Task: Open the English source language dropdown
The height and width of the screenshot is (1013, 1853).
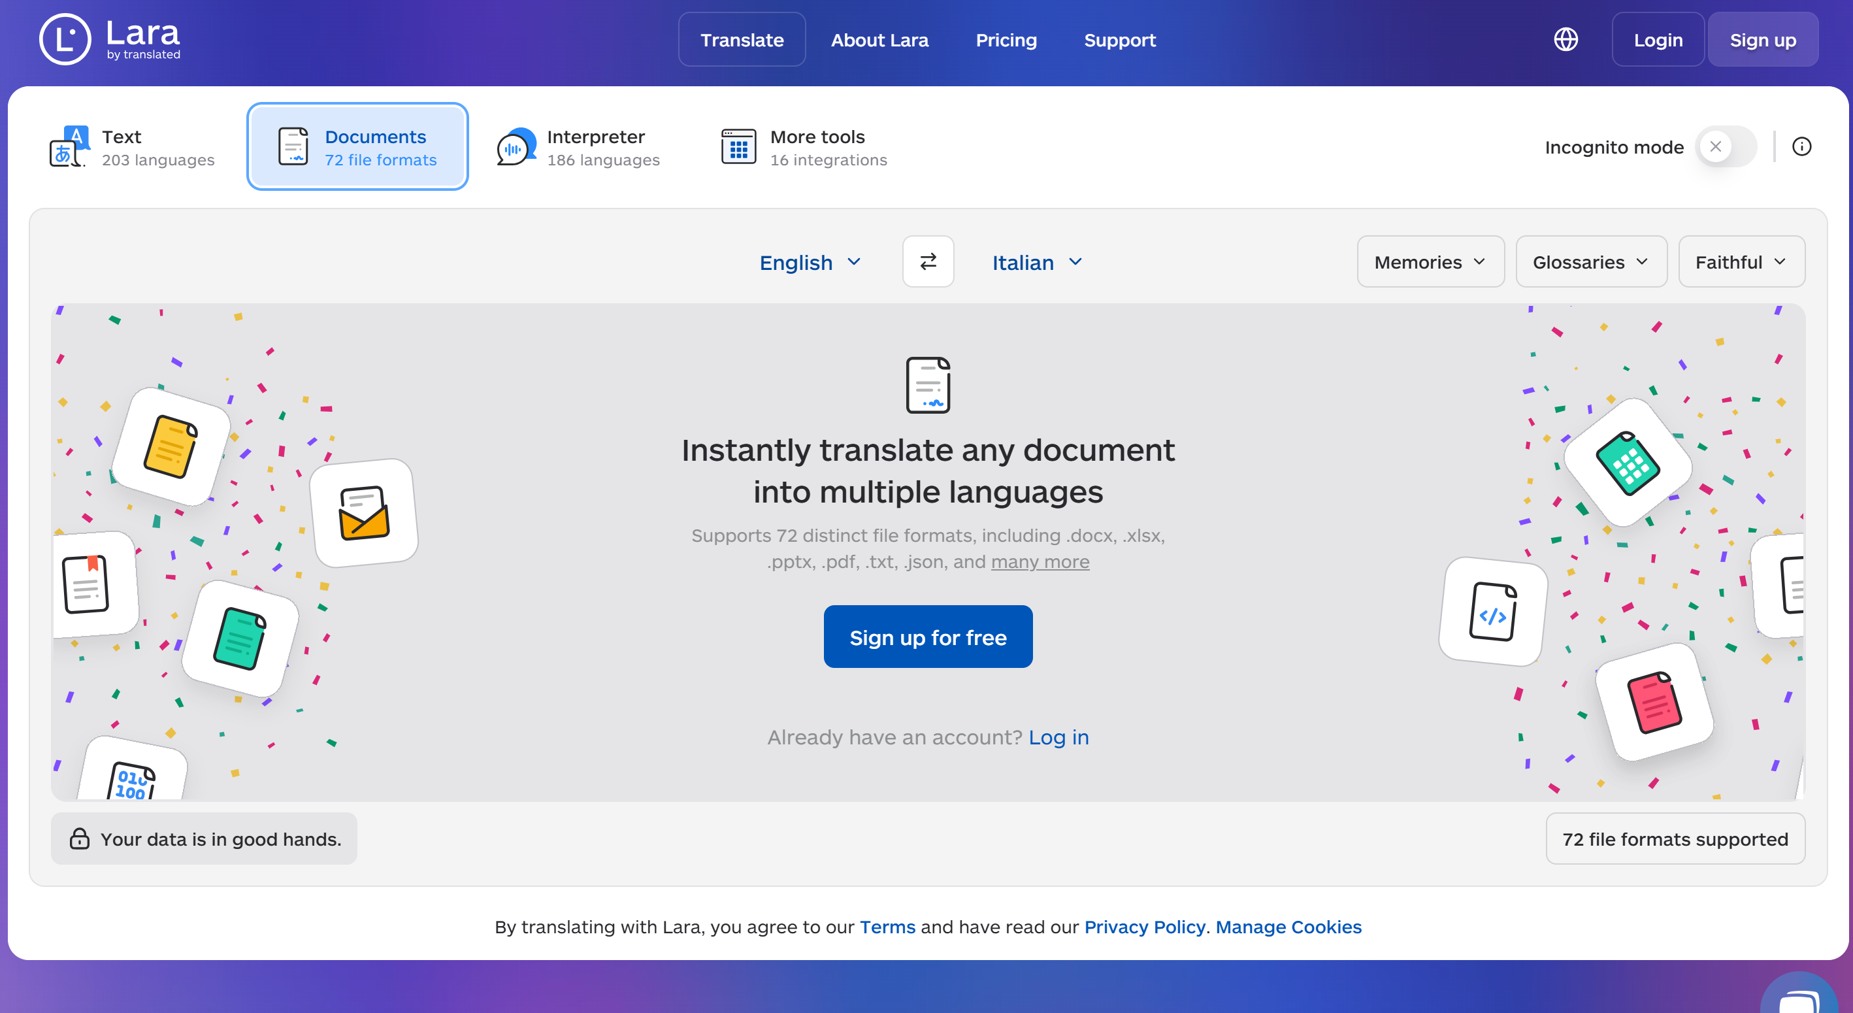Action: tap(811, 263)
